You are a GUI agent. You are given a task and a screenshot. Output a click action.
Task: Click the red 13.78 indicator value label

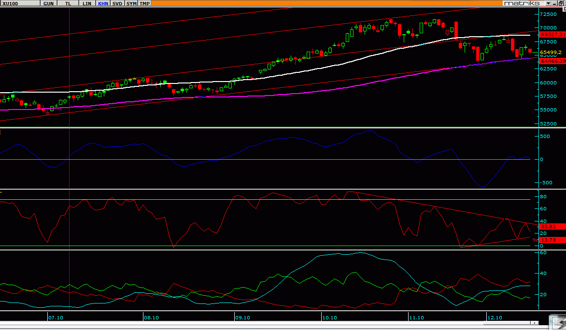[x=551, y=240]
